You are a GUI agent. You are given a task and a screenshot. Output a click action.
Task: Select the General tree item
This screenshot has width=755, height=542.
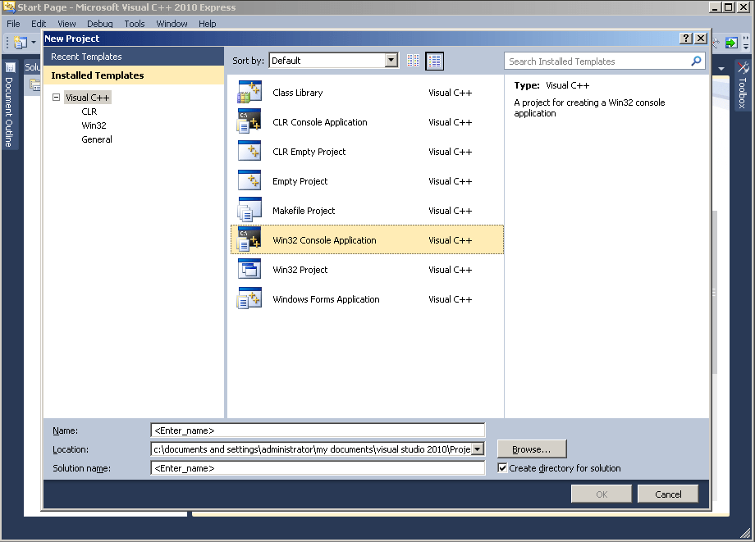click(x=97, y=139)
